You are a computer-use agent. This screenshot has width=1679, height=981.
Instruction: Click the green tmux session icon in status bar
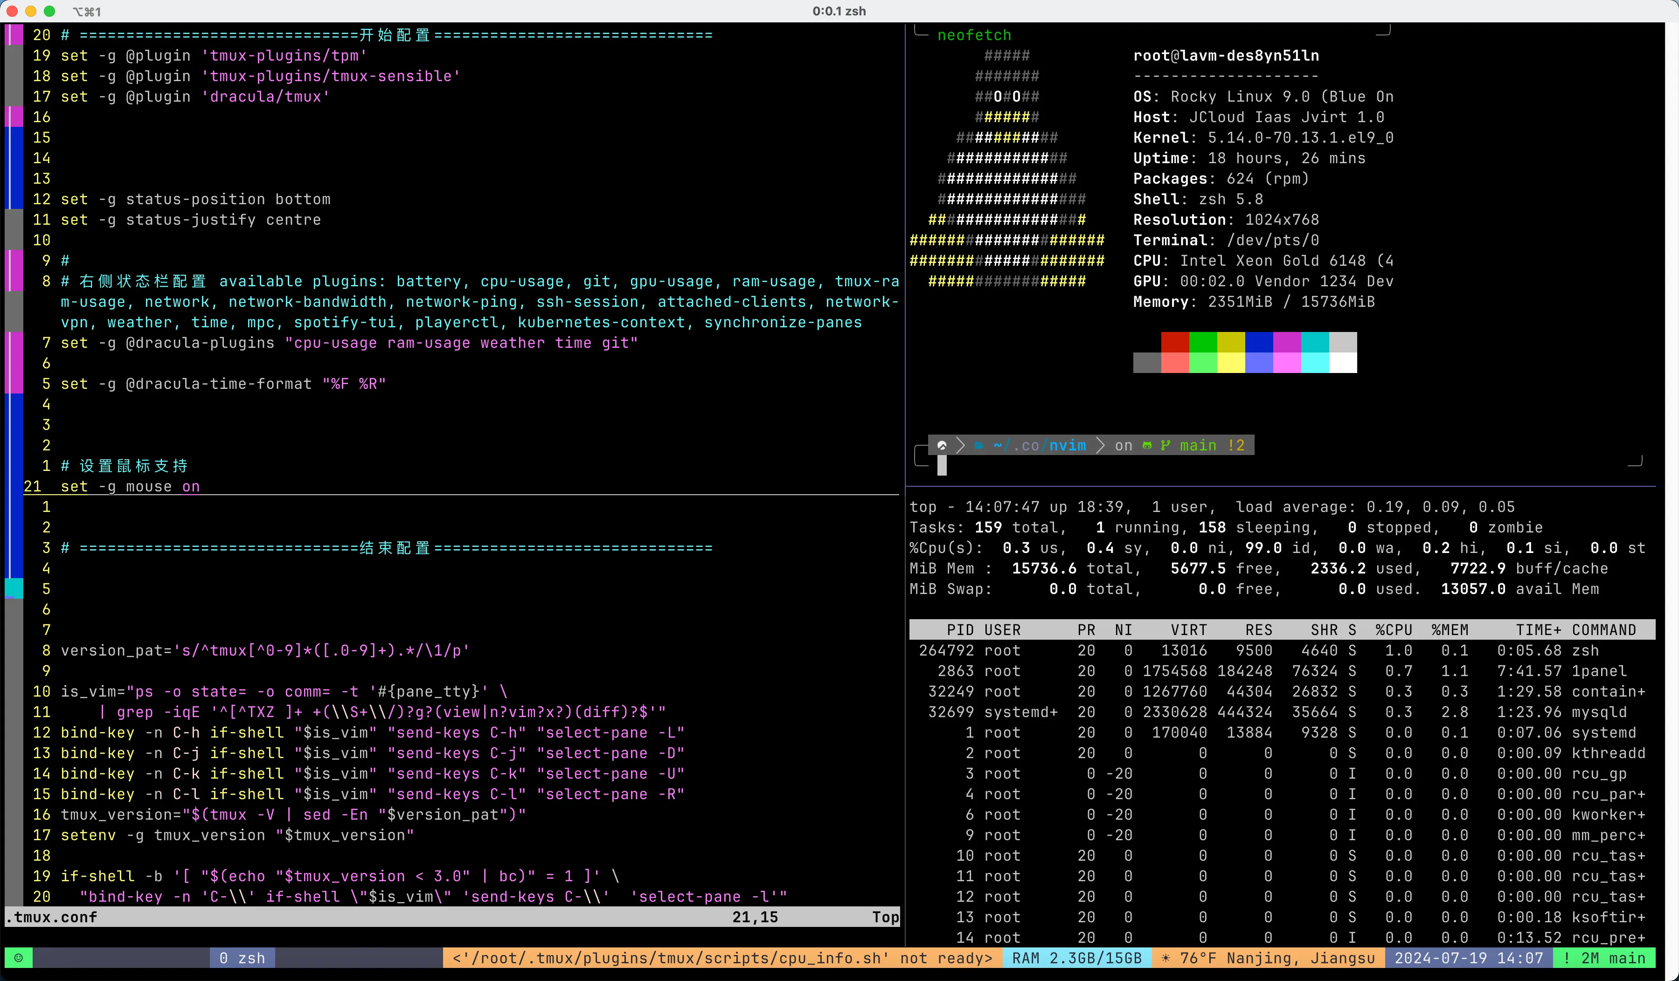pyautogui.click(x=19, y=958)
